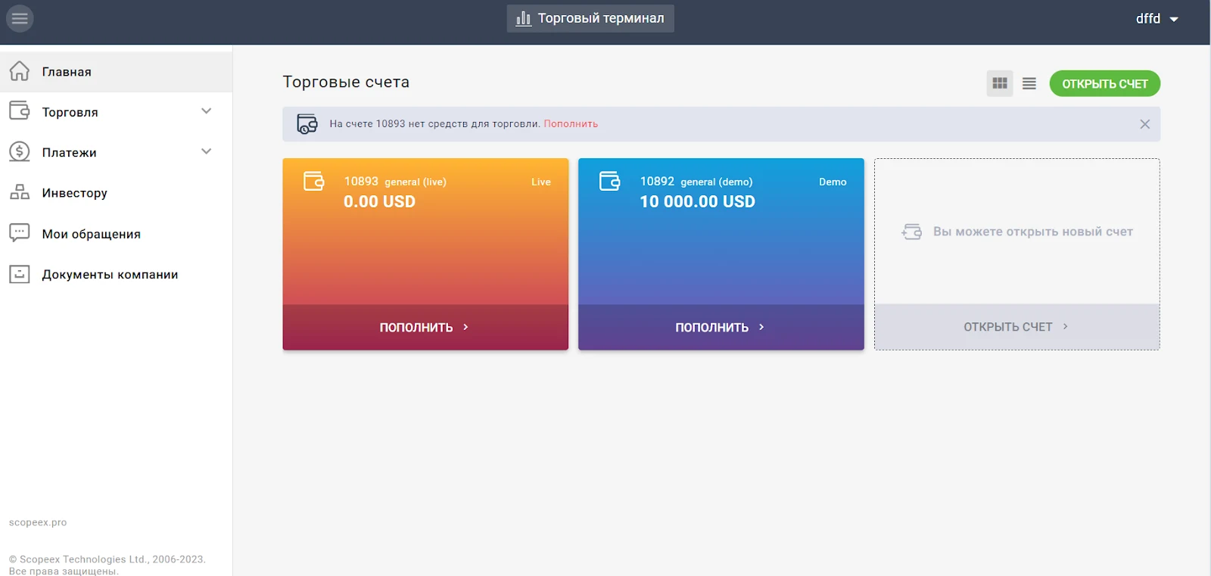Click the Торговые счета heading
Viewport: 1211px width, 576px height.
tap(346, 82)
